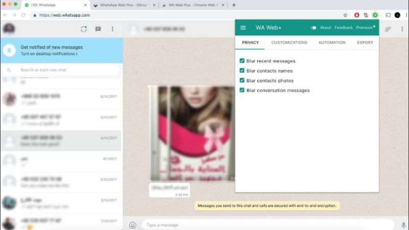
Task: Switch to the Automation tab
Action: pyautogui.click(x=332, y=42)
